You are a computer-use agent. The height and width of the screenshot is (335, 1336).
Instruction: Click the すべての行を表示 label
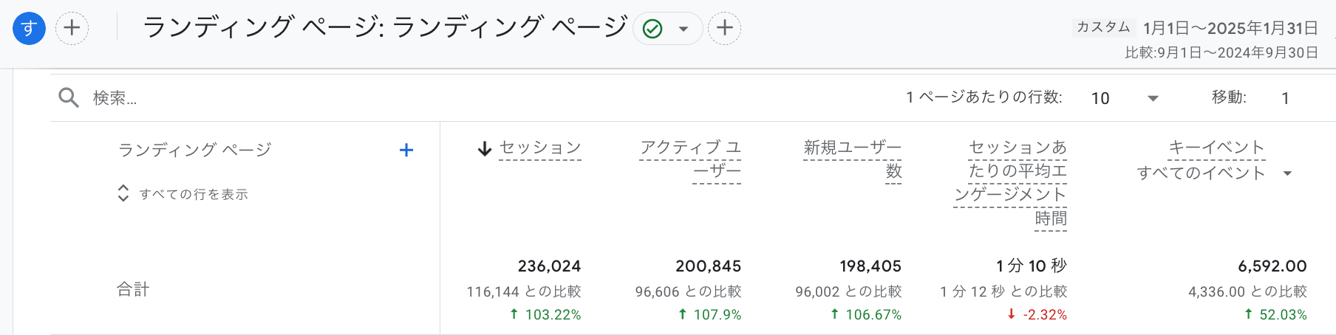pyautogui.click(x=194, y=194)
